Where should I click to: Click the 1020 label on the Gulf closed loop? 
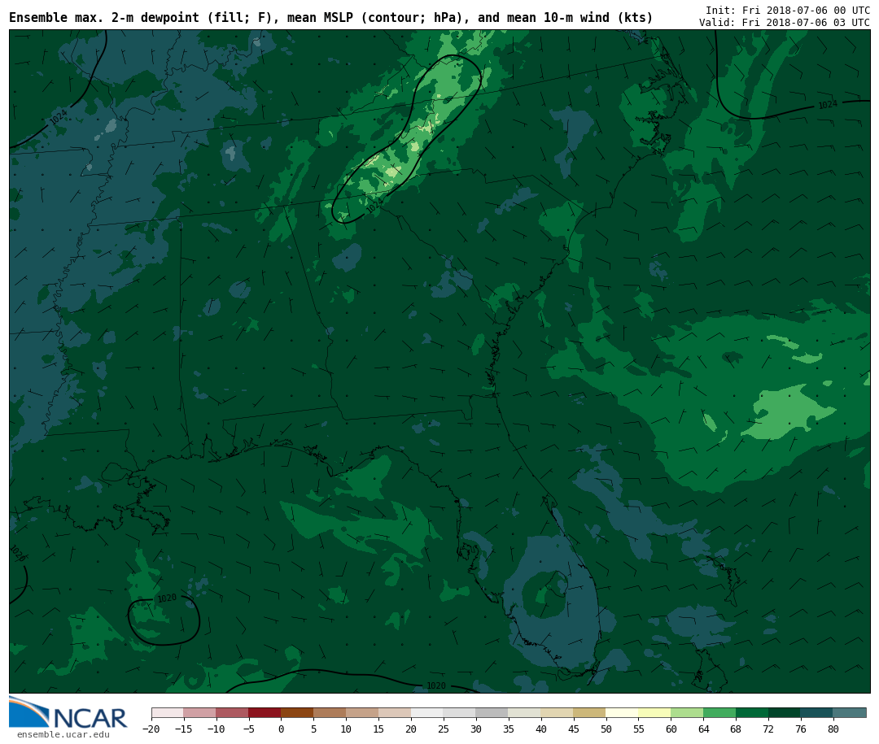coord(167,598)
